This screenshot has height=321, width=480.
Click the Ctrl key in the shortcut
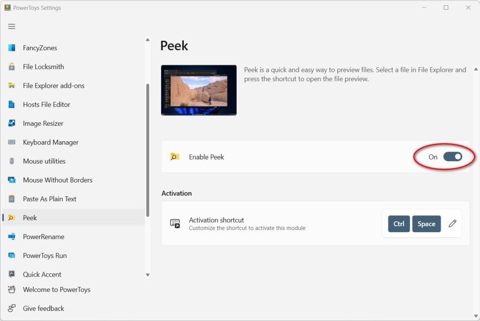(398, 224)
